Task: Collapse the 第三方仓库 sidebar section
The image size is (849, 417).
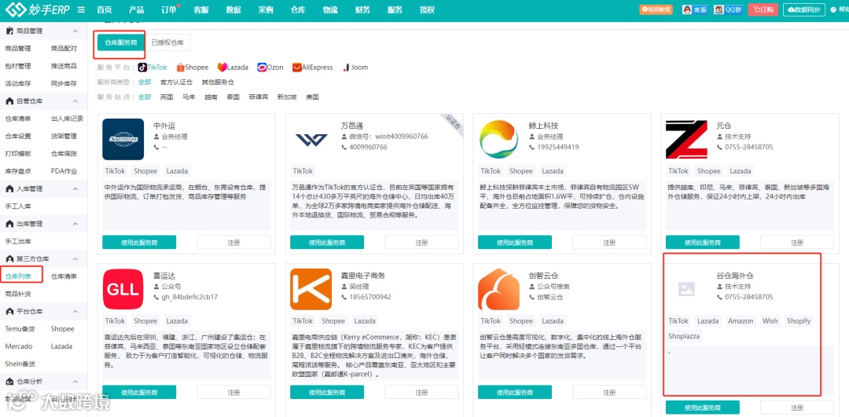Action: click(x=75, y=259)
